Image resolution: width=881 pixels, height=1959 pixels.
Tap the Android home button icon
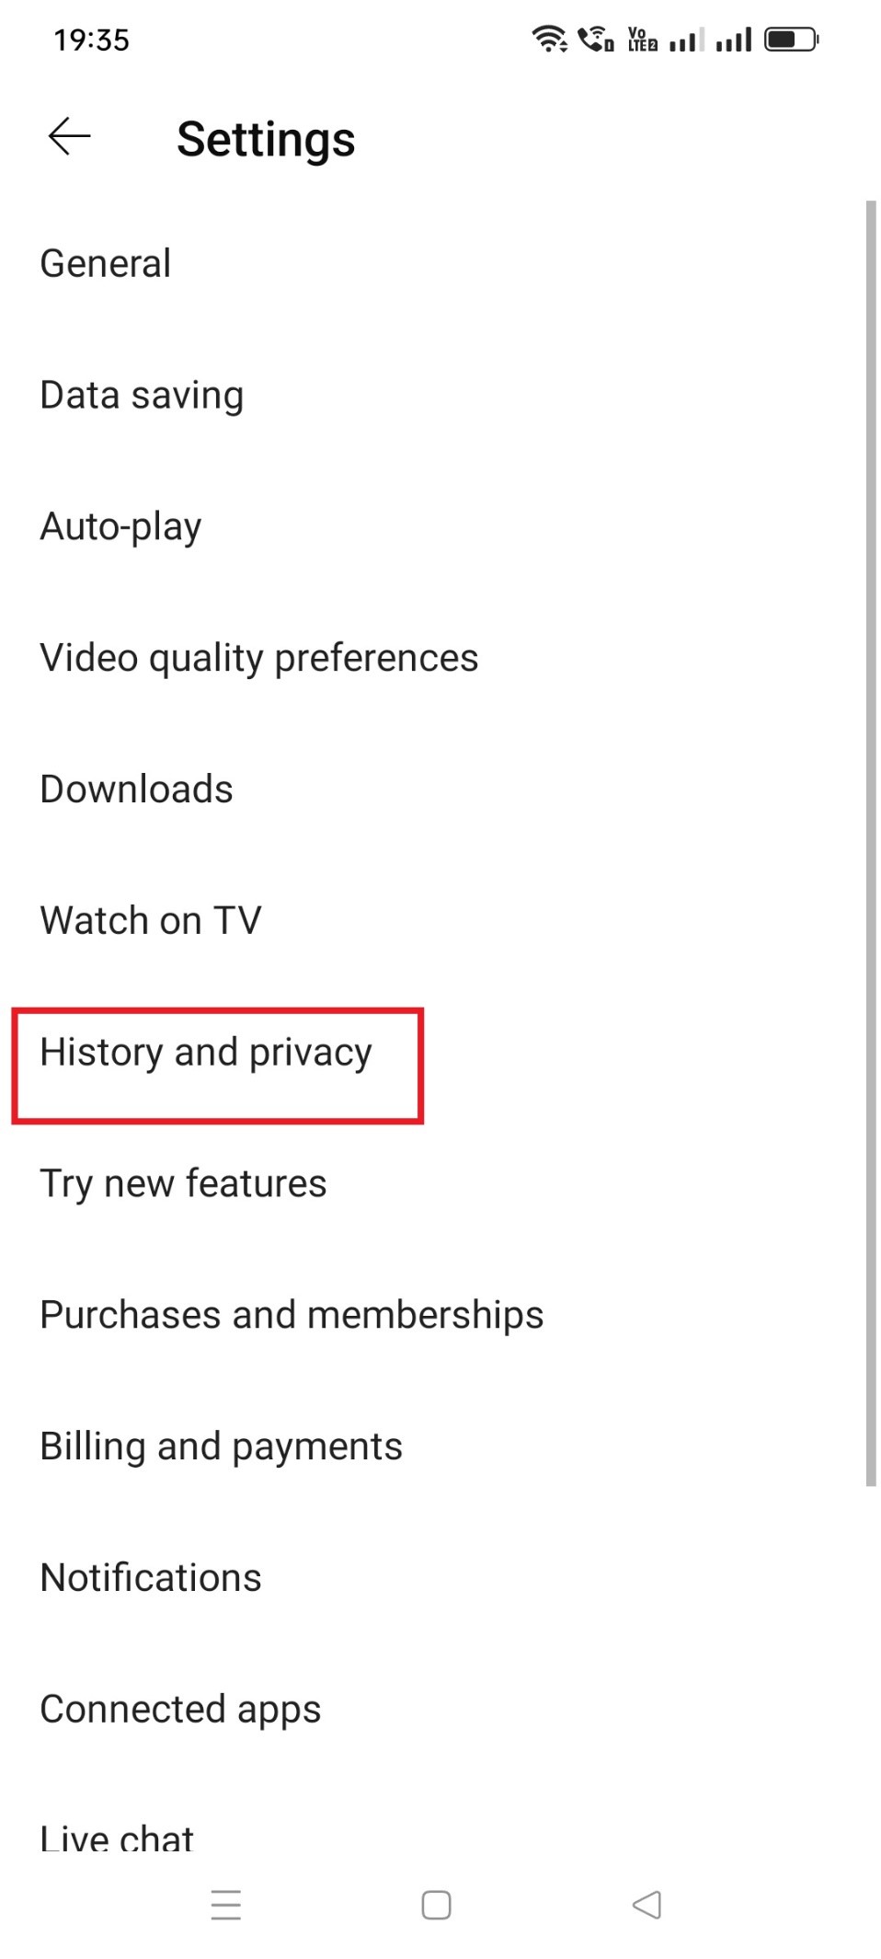coord(436,1904)
